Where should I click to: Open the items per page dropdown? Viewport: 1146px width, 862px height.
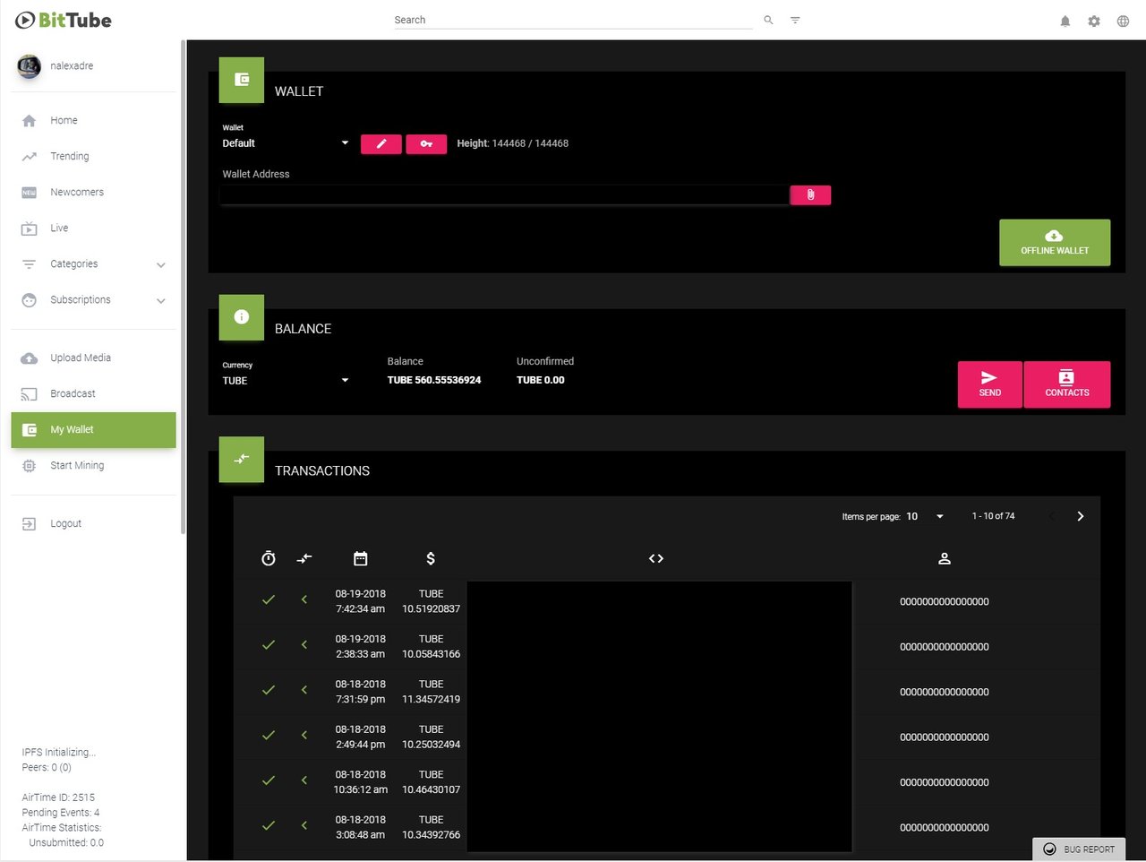(x=926, y=516)
